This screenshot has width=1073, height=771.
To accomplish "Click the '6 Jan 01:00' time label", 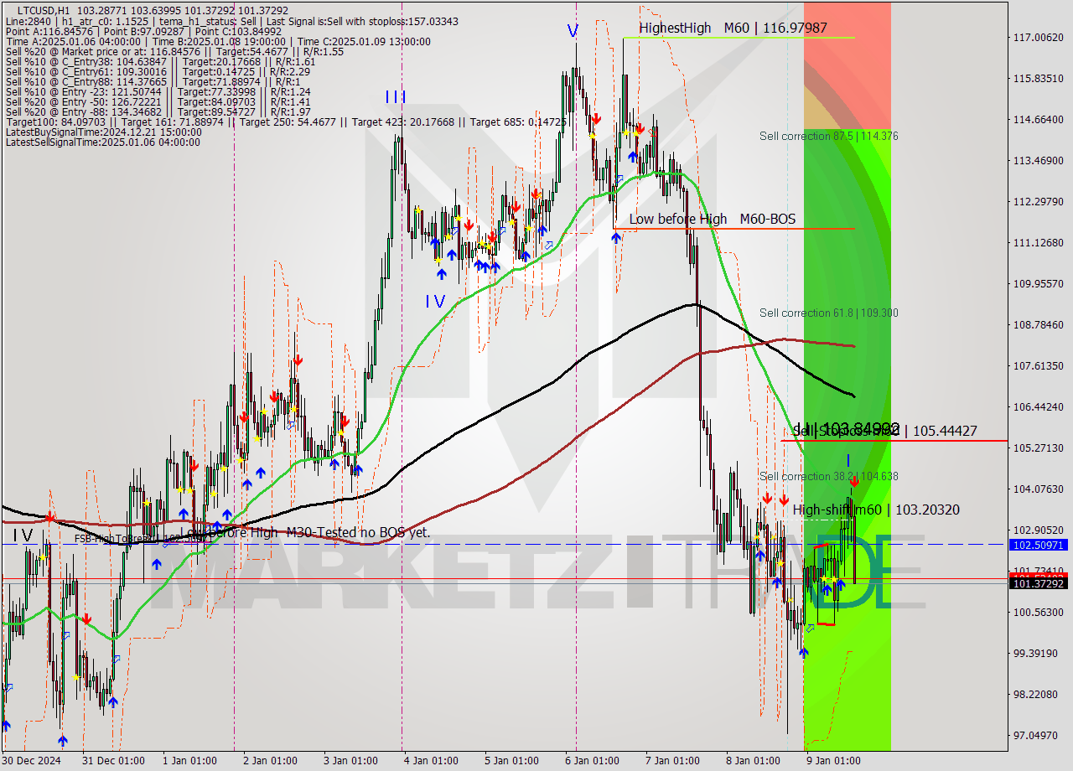I will 592,761.
